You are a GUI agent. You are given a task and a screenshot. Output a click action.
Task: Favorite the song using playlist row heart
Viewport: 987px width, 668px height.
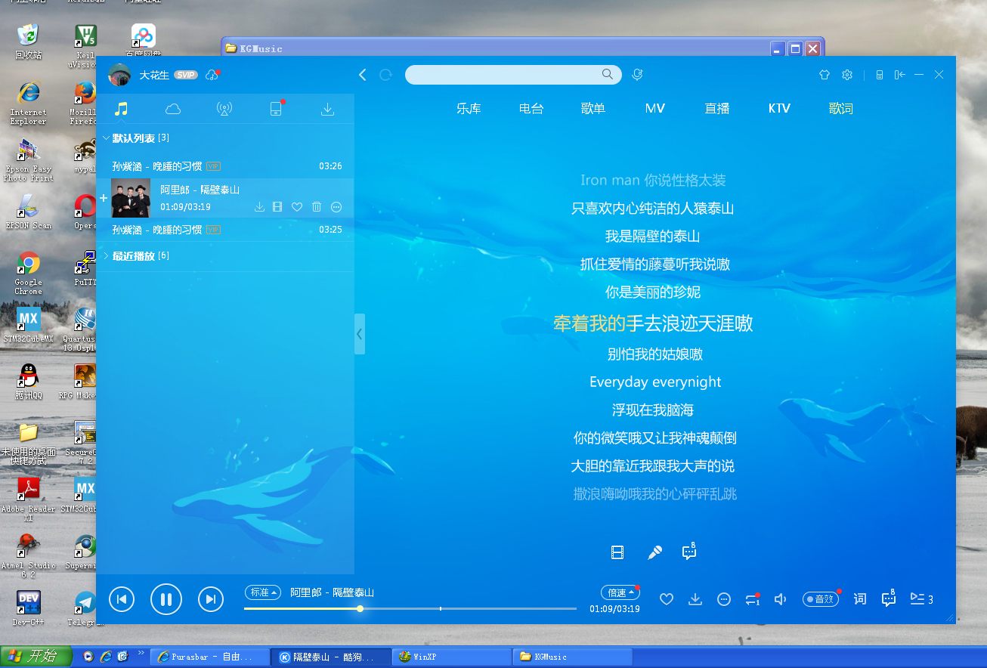point(297,207)
